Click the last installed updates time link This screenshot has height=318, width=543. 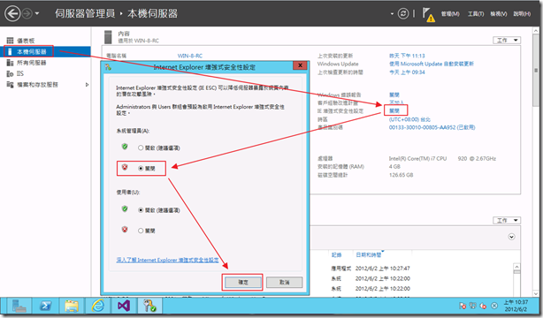click(x=407, y=56)
